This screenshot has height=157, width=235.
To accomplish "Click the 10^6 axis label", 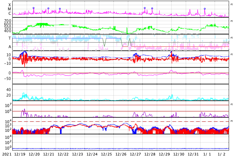I will (x=8, y=111).
